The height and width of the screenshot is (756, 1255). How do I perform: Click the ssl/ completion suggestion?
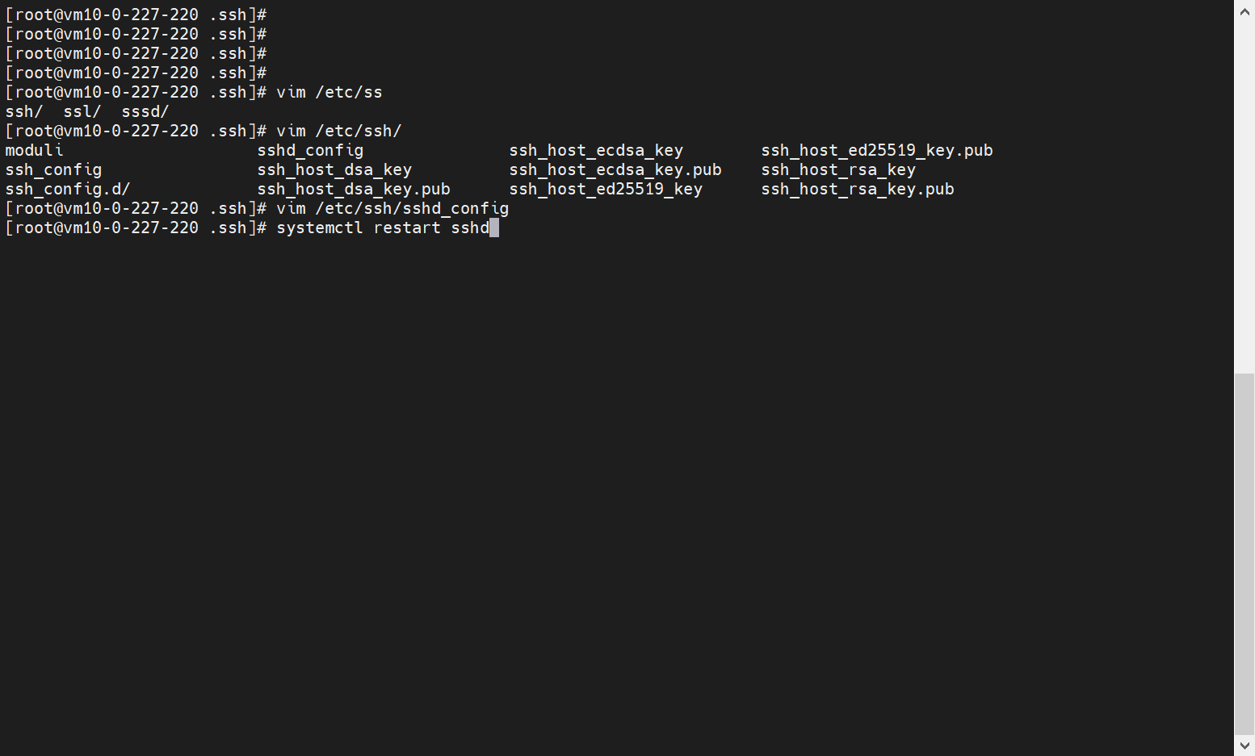pyautogui.click(x=82, y=112)
